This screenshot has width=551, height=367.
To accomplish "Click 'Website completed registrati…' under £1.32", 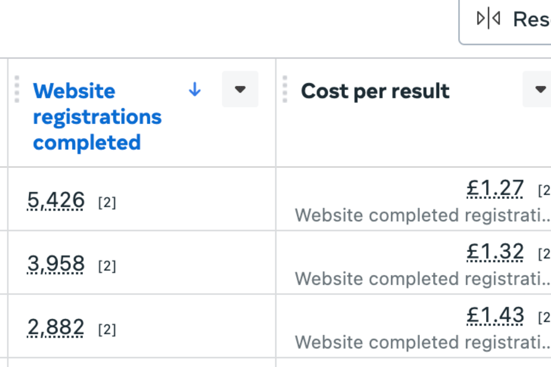I will coord(422,279).
